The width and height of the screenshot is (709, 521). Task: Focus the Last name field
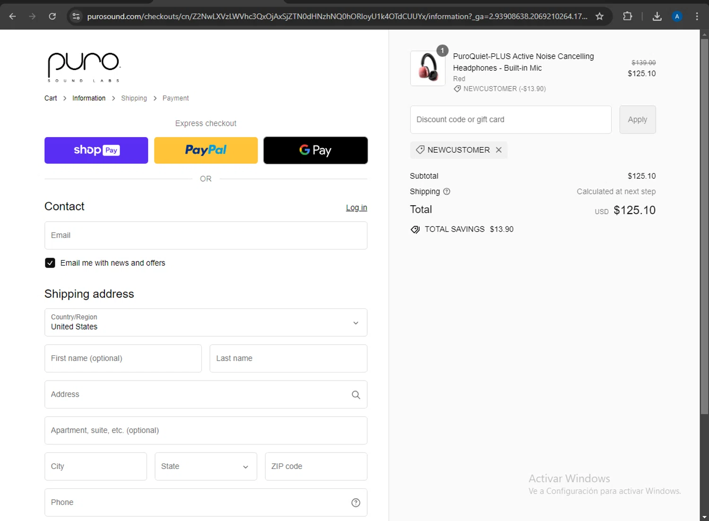(288, 358)
